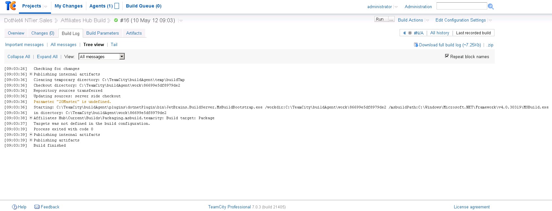
Task: Click the Run button
Action: click(x=381, y=19)
